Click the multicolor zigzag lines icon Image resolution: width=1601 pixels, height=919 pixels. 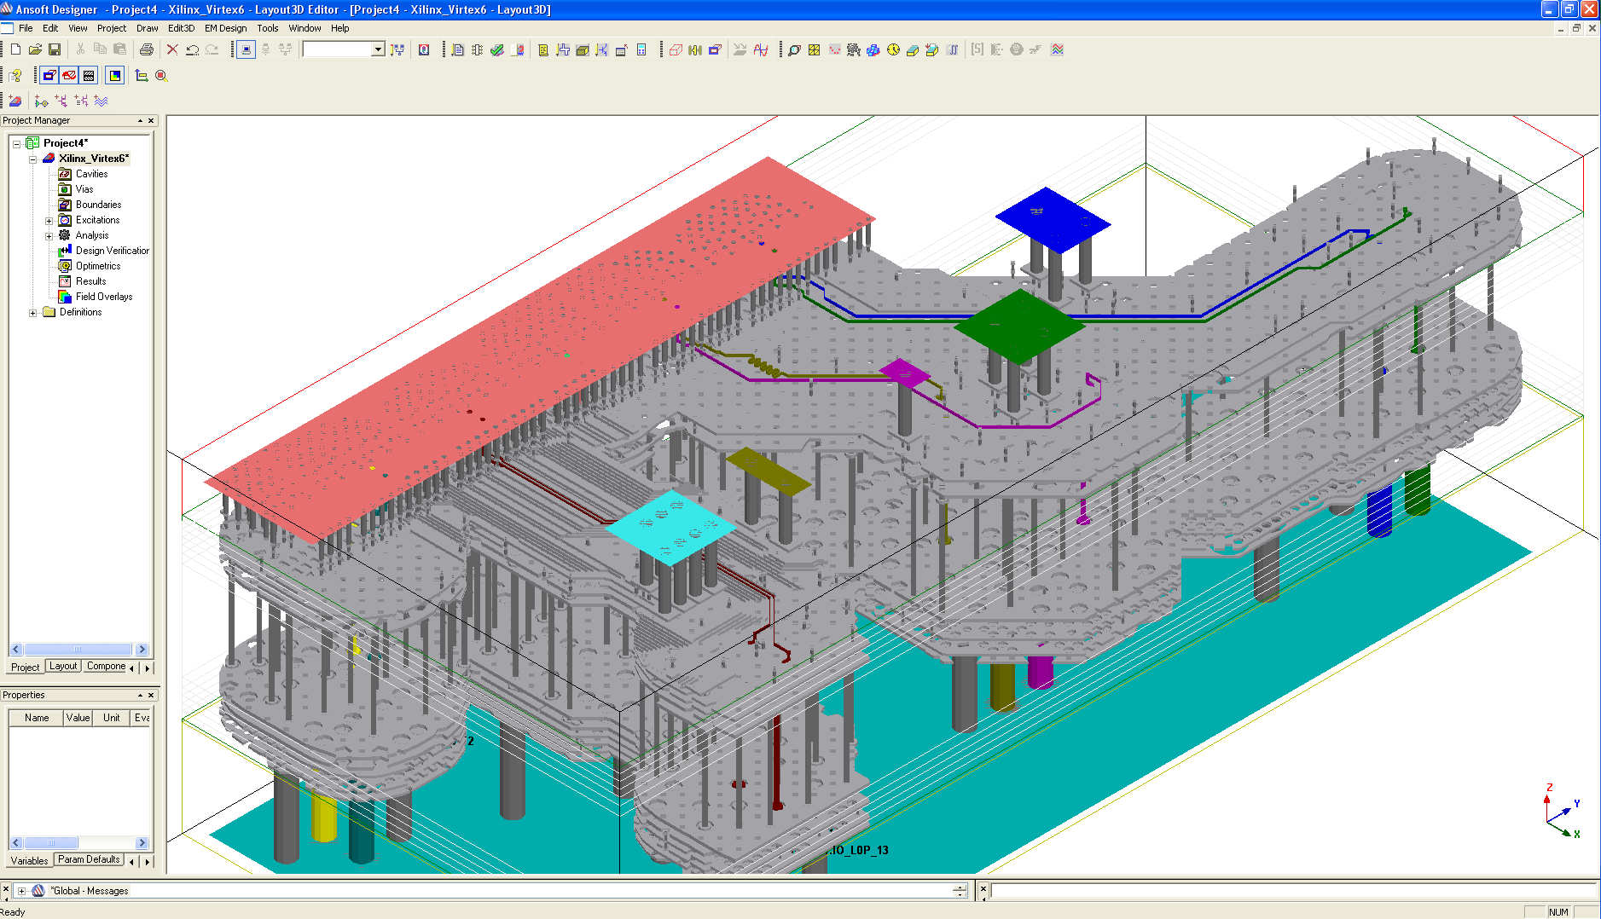click(x=1058, y=49)
